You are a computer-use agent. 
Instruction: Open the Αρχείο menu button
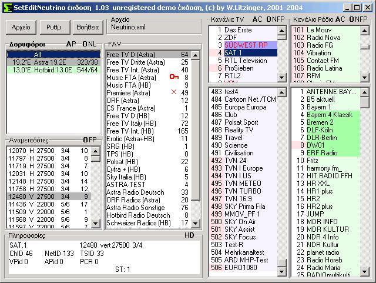pyautogui.click(x=21, y=27)
